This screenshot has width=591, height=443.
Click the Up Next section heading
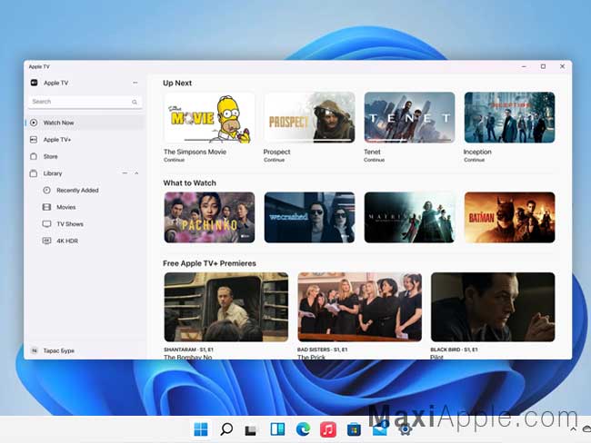coord(177,84)
